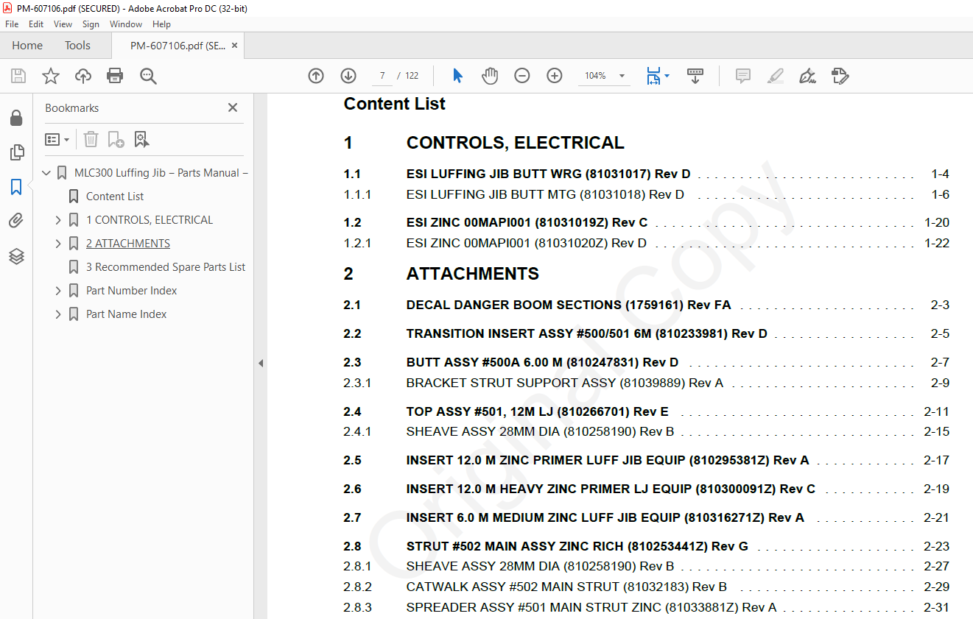Expand the 2 ATTACHMENTS bookmark
This screenshot has height=619, width=973.
click(59, 244)
